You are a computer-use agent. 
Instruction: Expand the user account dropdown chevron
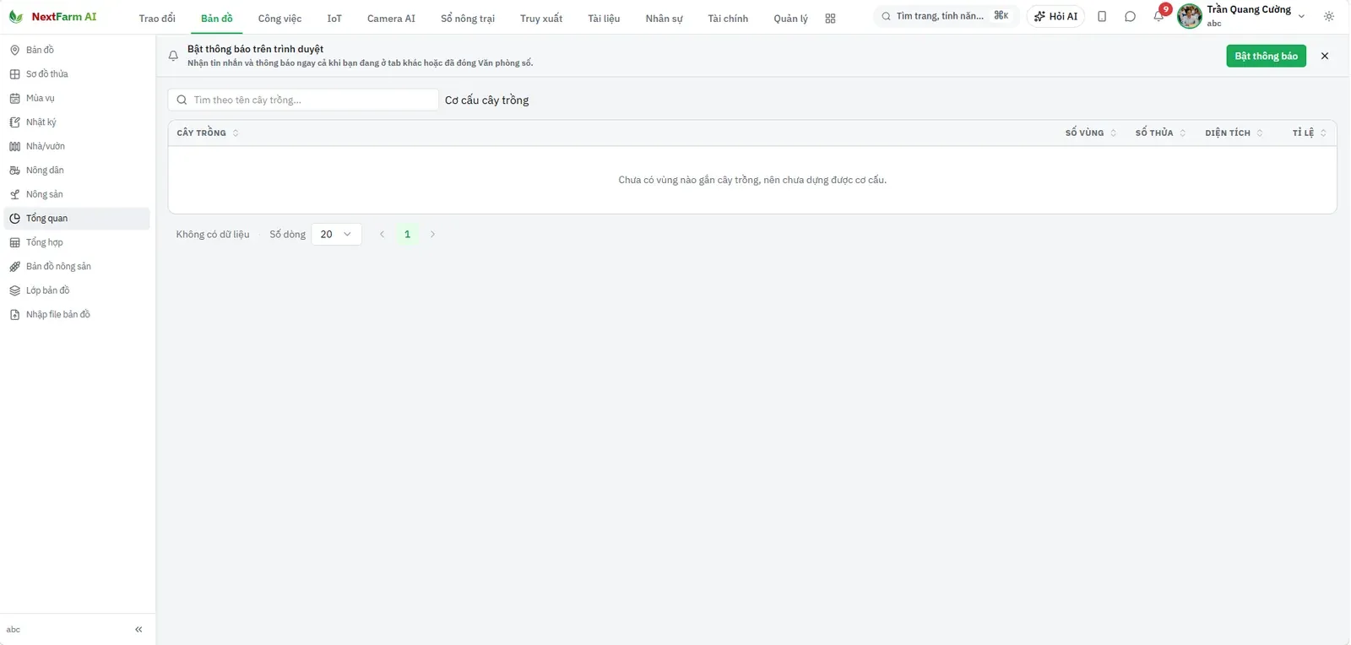coord(1301,17)
